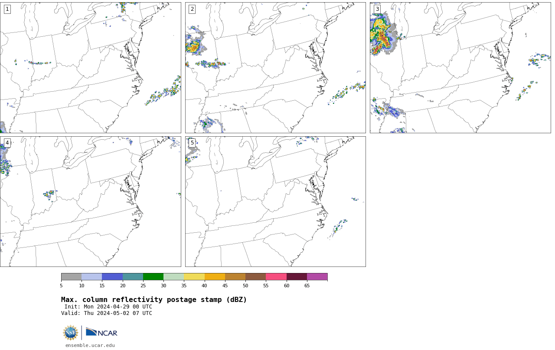The image size is (555, 350).
Task: Click the purple 65+ dBZ swatch
Action: 317,277
